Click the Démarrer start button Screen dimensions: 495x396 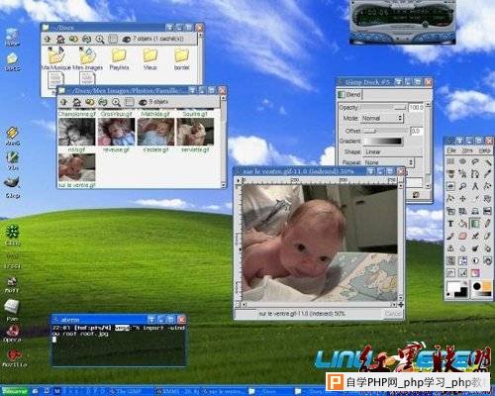15,391
